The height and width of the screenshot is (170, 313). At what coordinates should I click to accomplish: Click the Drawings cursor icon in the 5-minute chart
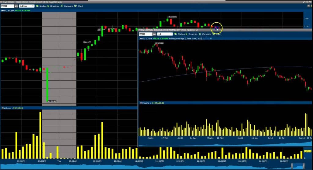coord(48,6)
